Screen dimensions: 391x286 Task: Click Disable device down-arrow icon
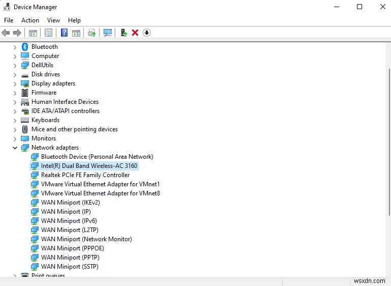click(x=147, y=33)
